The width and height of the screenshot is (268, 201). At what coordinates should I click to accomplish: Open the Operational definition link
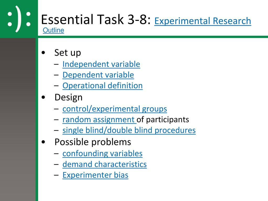[x=103, y=86]
